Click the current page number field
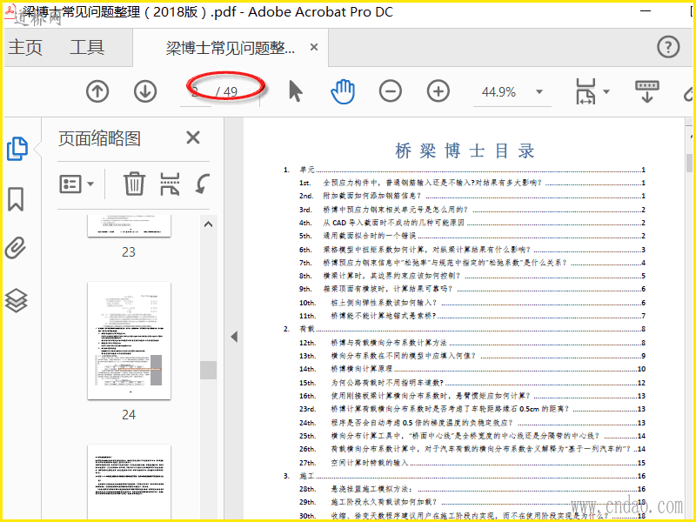The width and height of the screenshot is (696, 522). point(195,92)
